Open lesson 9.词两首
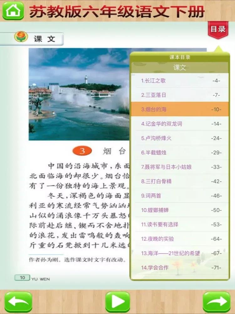 click(x=180, y=196)
